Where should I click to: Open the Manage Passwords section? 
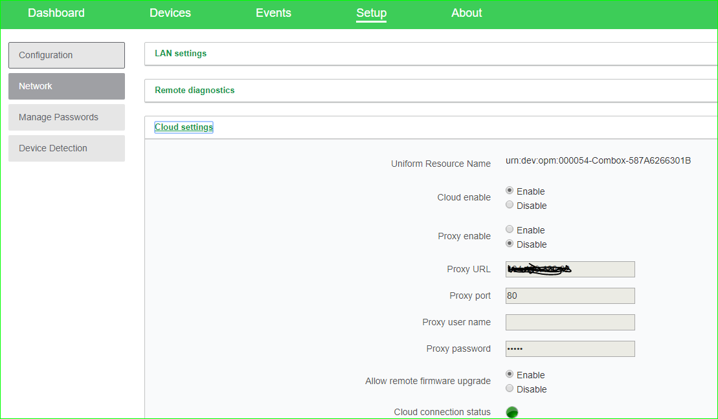[x=67, y=118]
